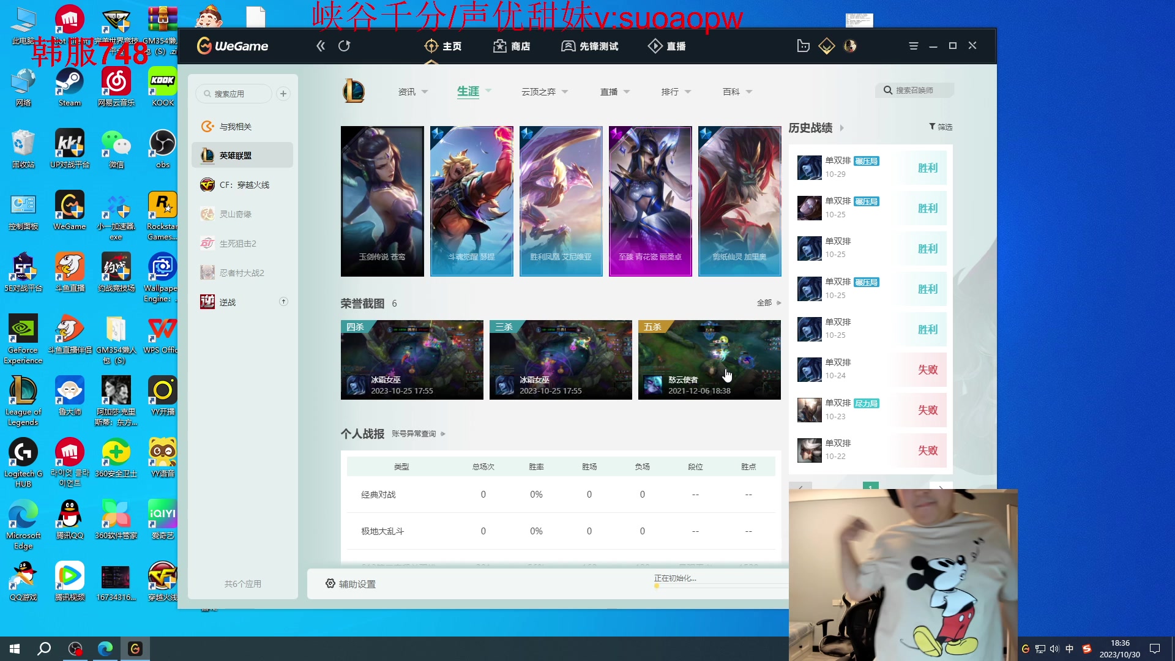The width and height of the screenshot is (1175, 661).
Task: Launch KOOK from the desktop
Action: tap(163, 86)
